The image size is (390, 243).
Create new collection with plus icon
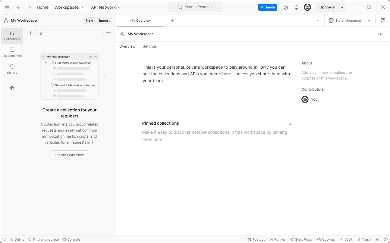point(30,33)
